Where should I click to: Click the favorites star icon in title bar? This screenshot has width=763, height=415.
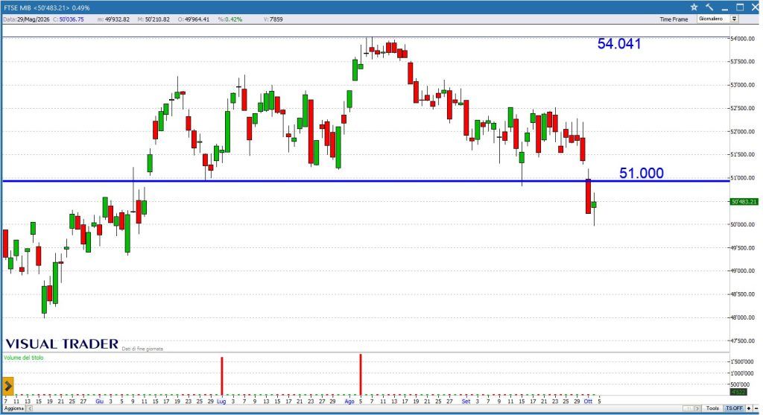pyautogui.click(x=694, y=7)
